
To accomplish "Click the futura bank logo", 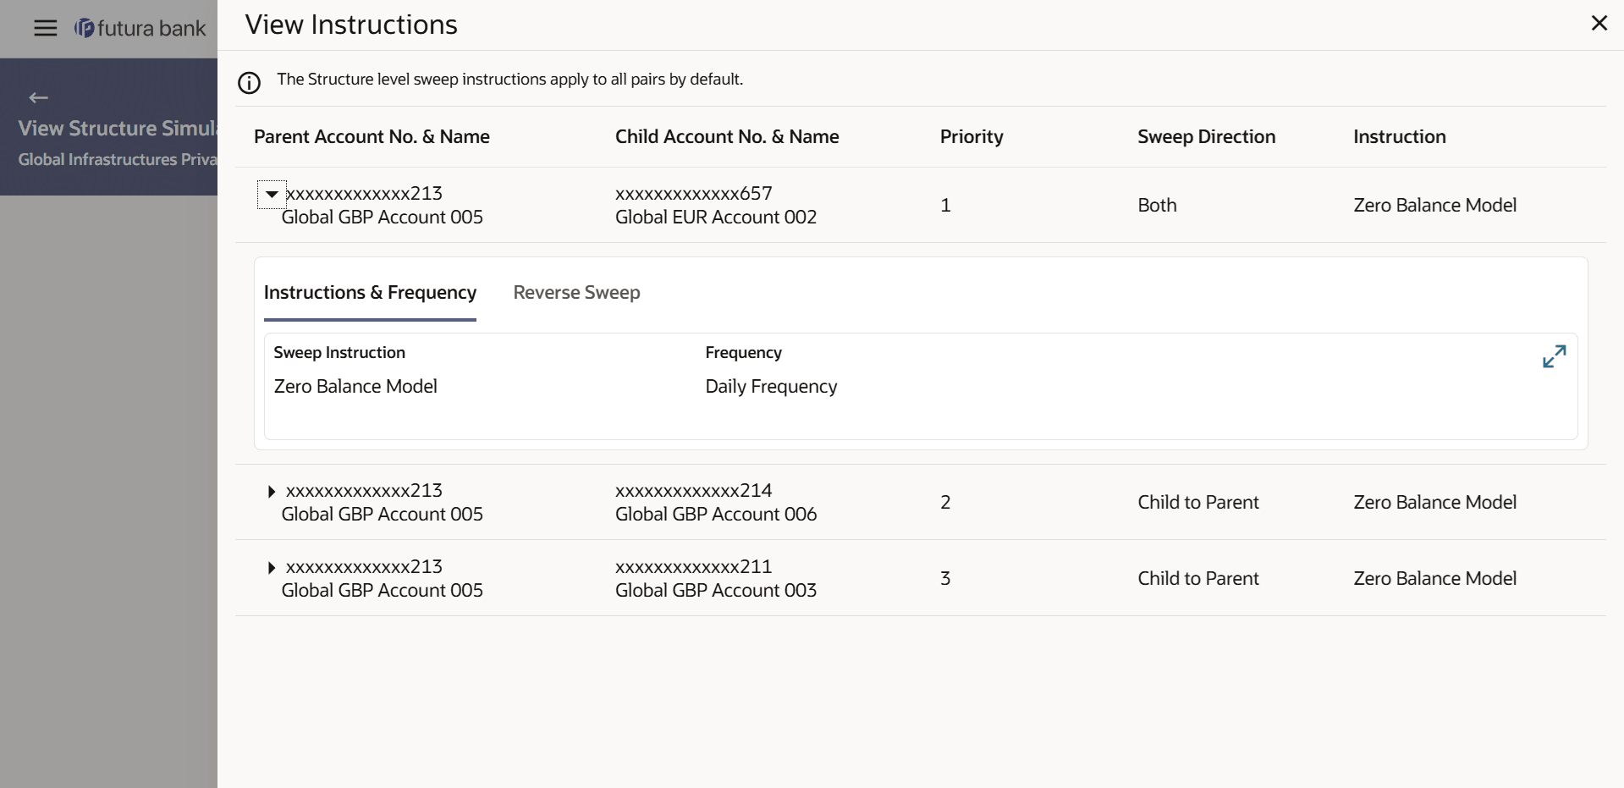I will (x=140, y=28).
